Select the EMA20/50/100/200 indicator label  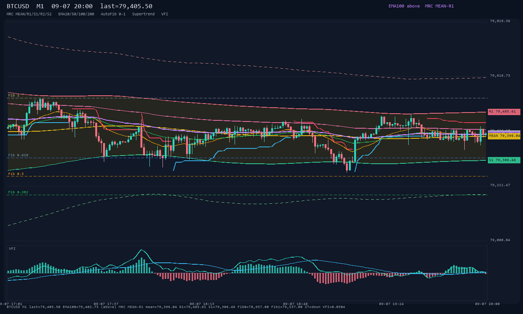tap(76, 14)
